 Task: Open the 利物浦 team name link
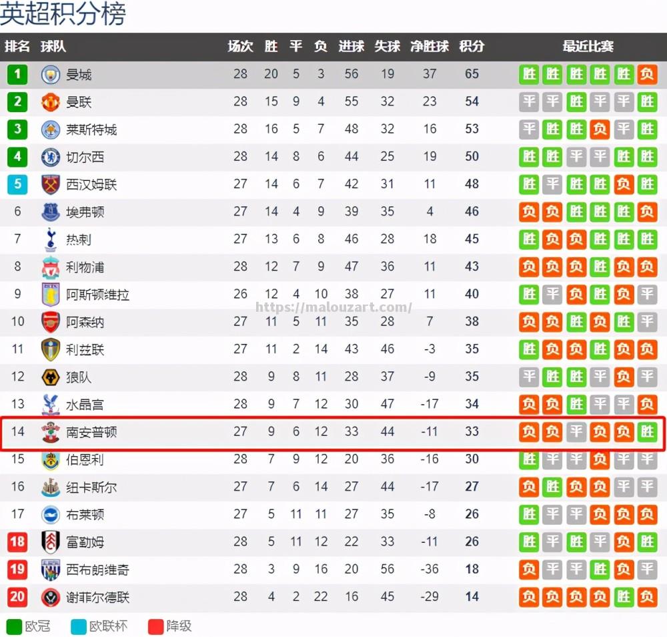click(x=85, y=267)
